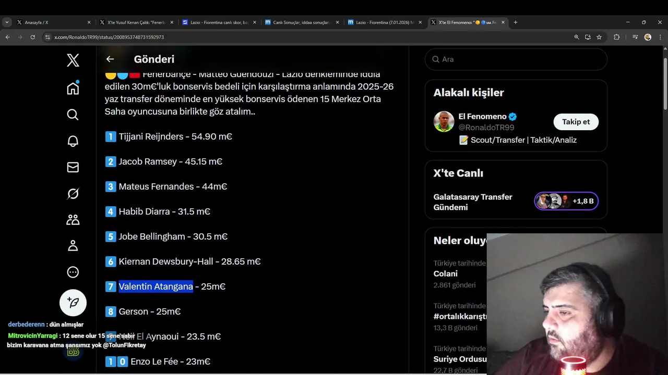Click Kiernan Dewsbury-Hall - 28.65 m€ line

point(183,261)
